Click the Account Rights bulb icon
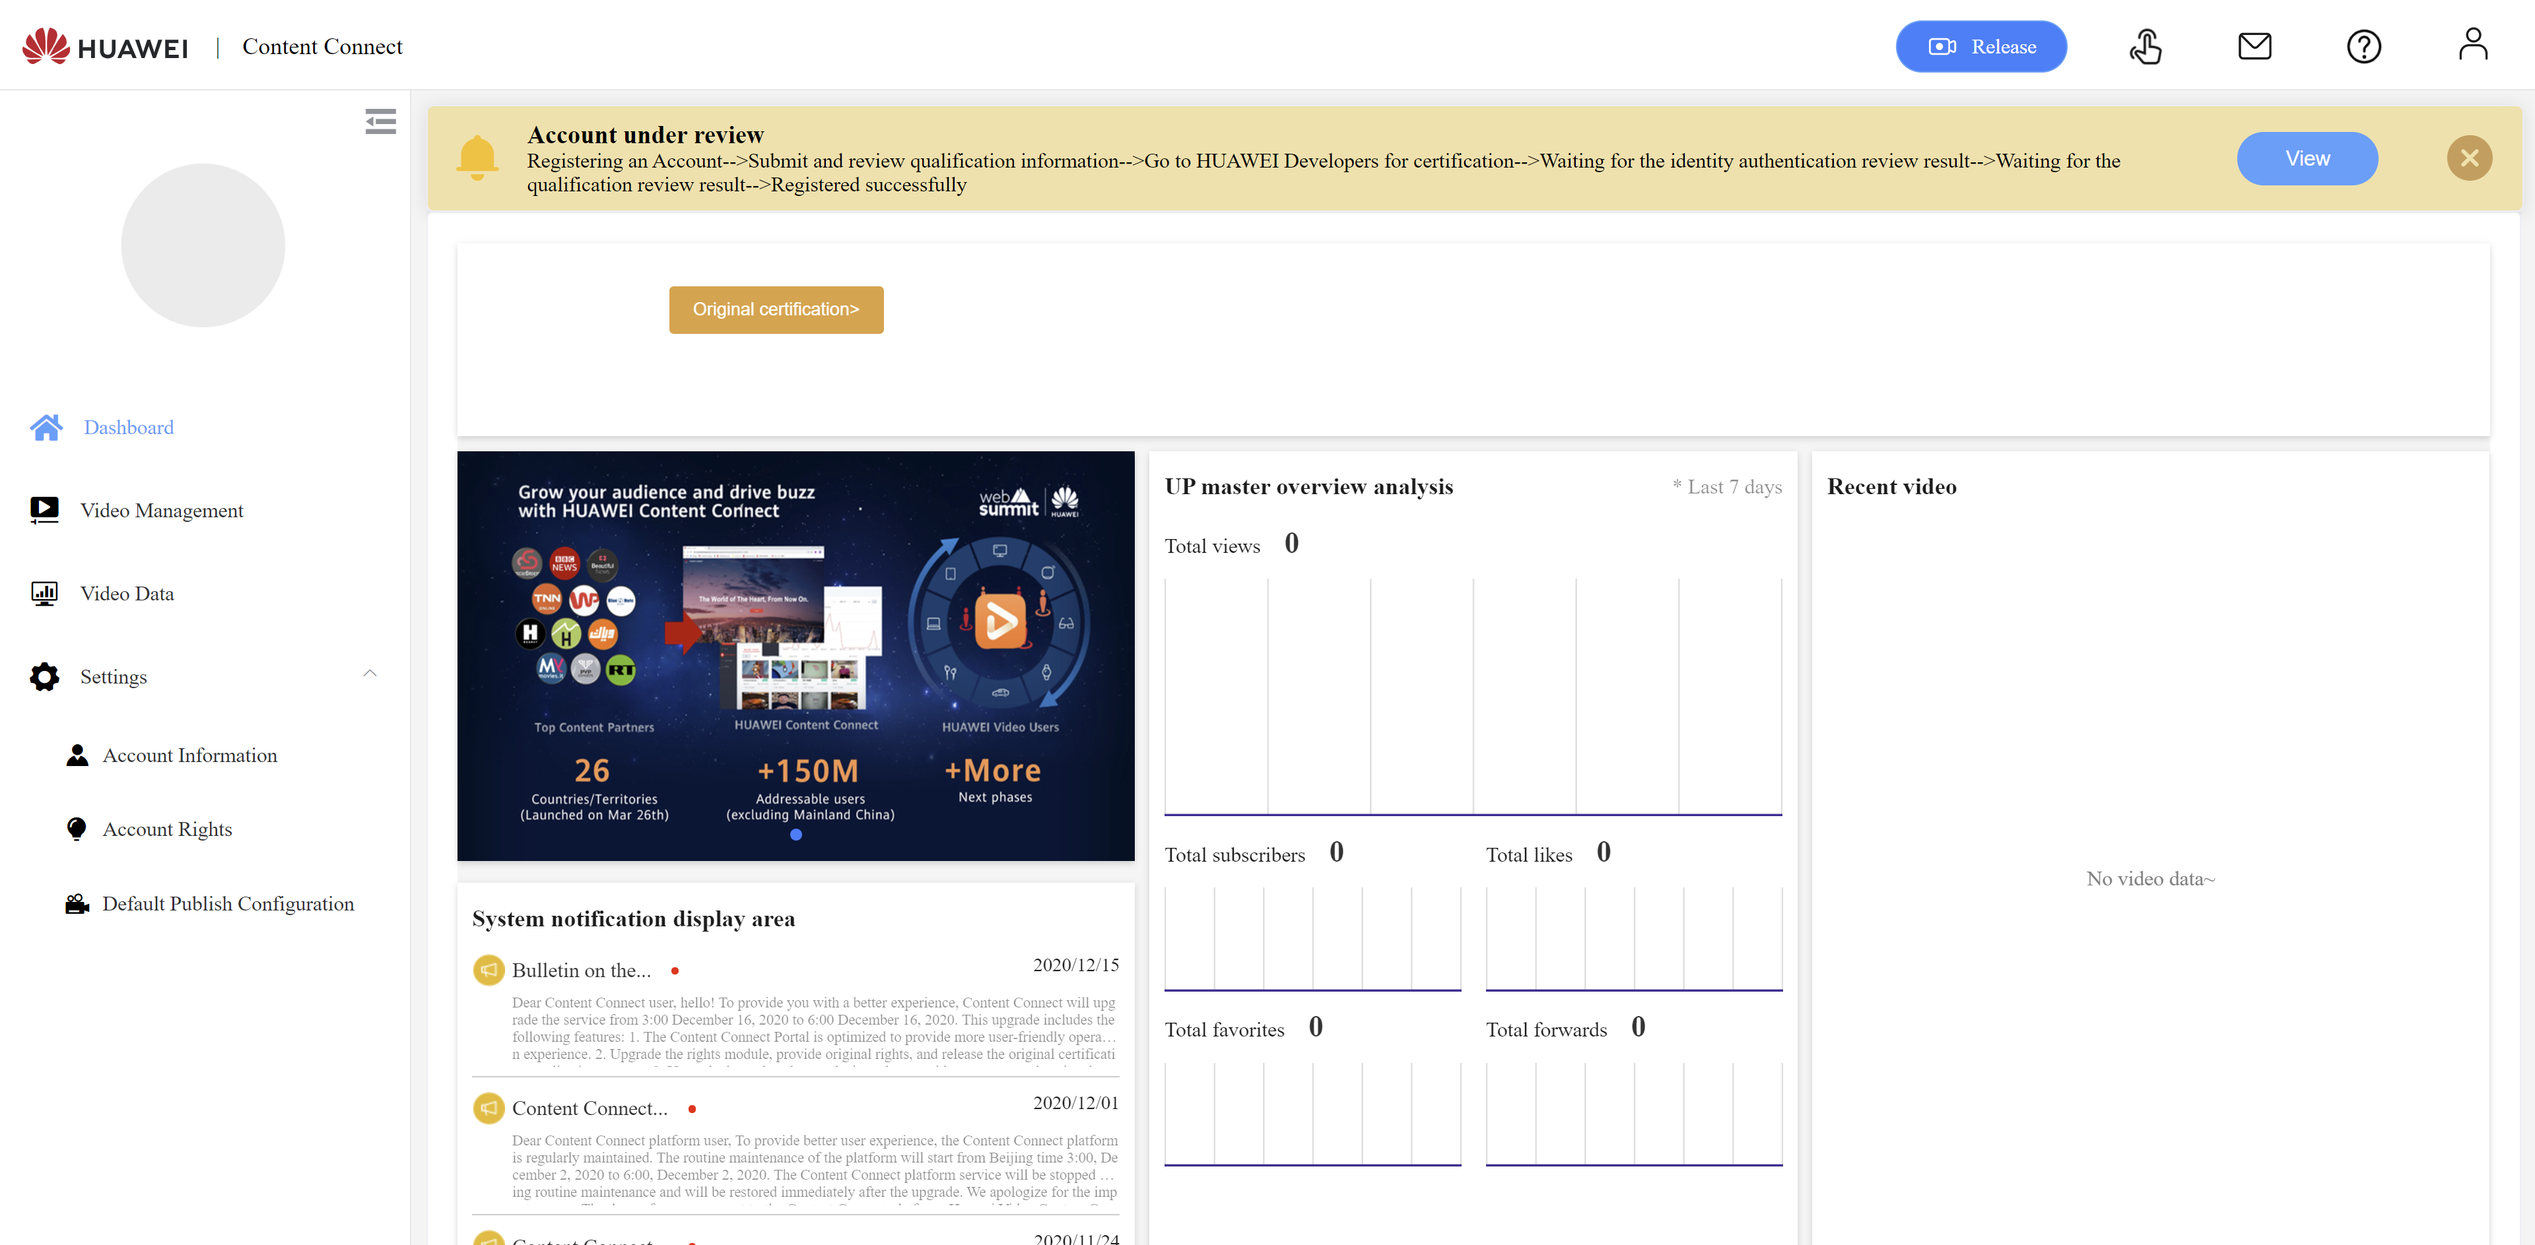 (77, 829)
